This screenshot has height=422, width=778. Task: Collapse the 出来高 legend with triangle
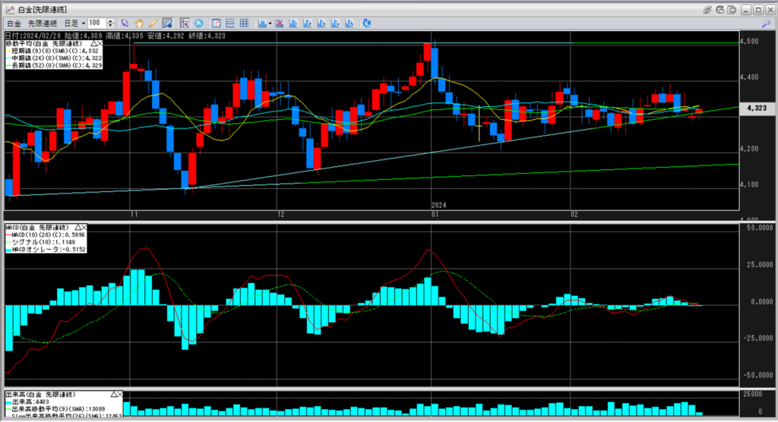(114, 394)
